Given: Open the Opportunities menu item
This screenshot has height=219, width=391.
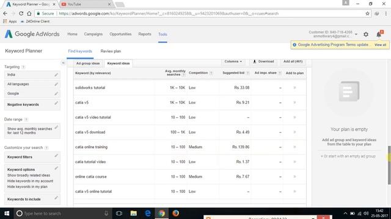Looking at the screenshot, I should (120, 34).
